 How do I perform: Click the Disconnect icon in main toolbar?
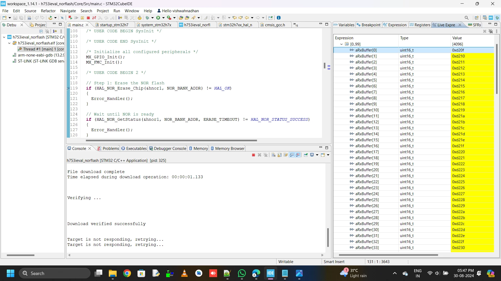coord(94,18)
